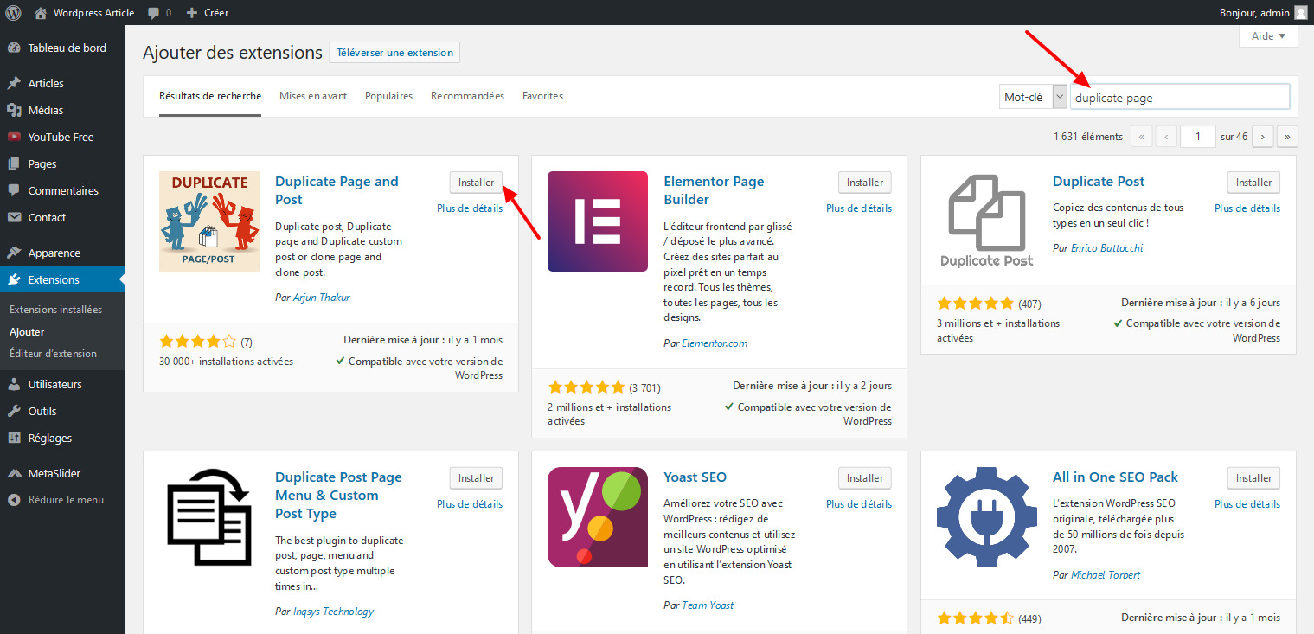Select Résultats de recherche tab
Screen dimensions: 1314x634
210,96
